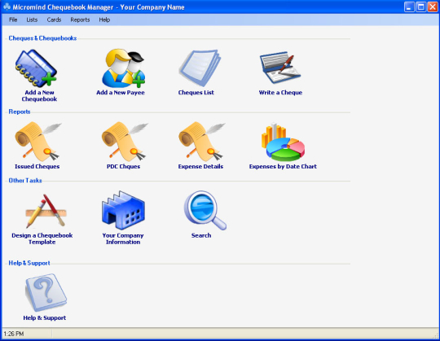Click the 'Design a Chequebook Template' label

(x=42, y=238)
